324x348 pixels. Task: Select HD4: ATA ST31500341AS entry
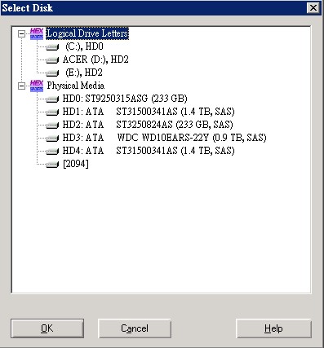149,151
